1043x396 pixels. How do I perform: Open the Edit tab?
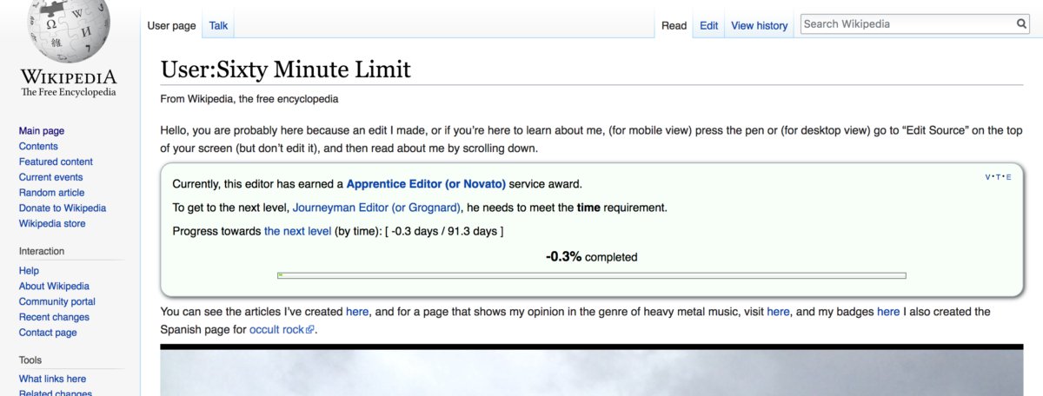pyautogui.click(x=709, y=25)
